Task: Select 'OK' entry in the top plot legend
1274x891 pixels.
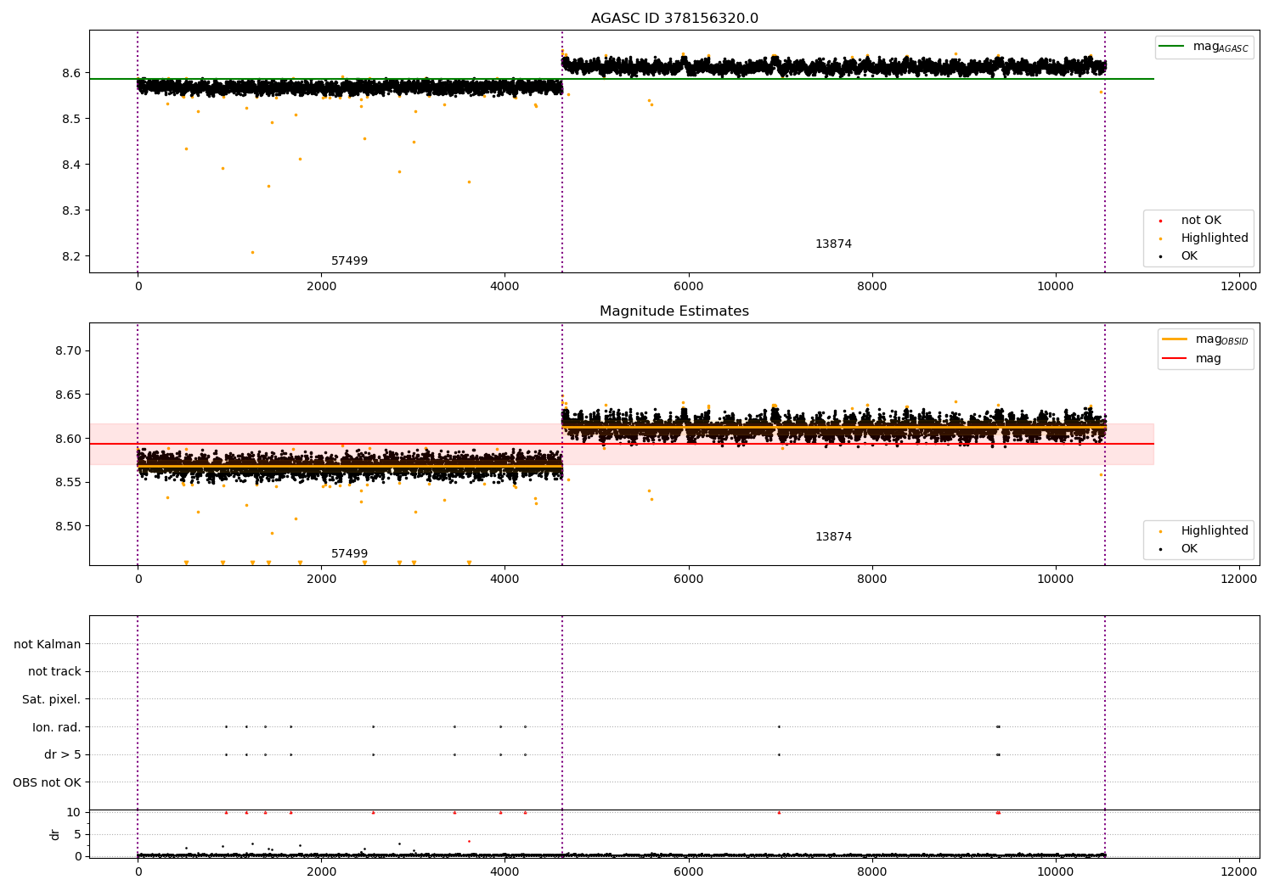Action: (1189, 256)
